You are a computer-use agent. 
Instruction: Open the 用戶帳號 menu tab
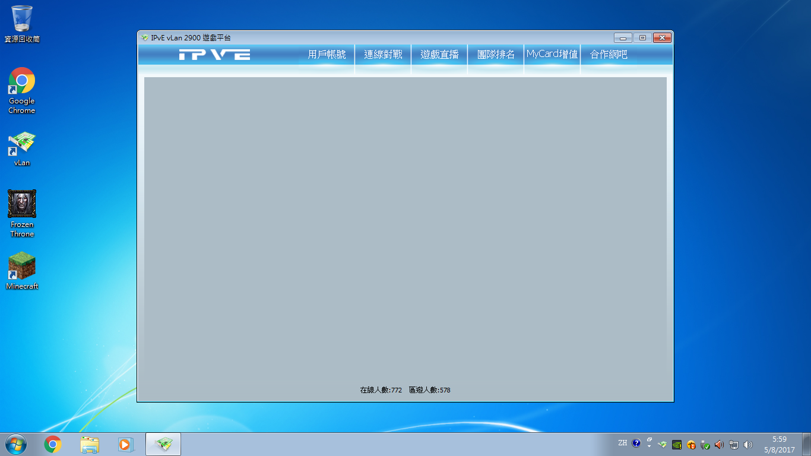327,55
